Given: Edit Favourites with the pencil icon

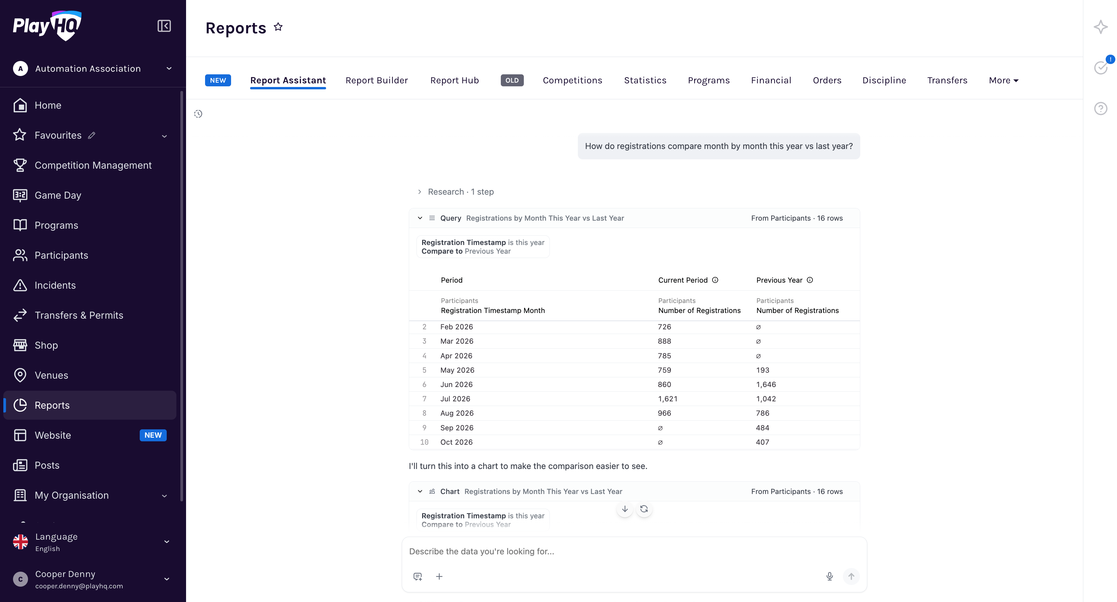Looking at the screenshot, I should click(x=91, y=136).
